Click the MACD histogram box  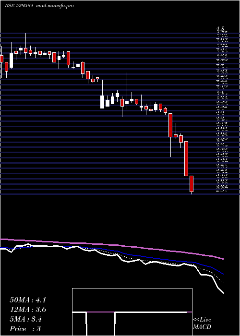tap(132, 312)
